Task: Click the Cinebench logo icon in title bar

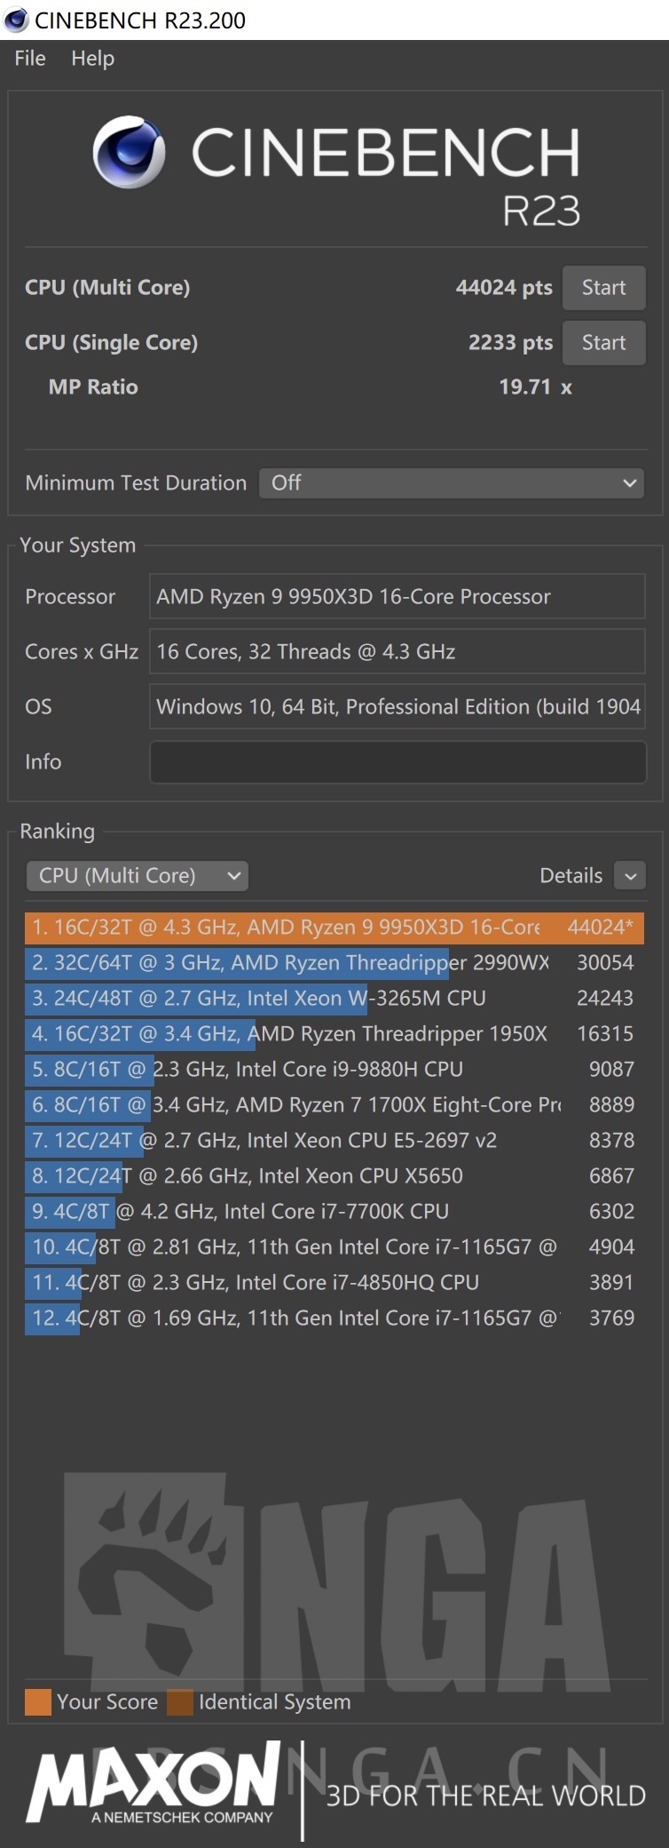Action: (14, 15)
